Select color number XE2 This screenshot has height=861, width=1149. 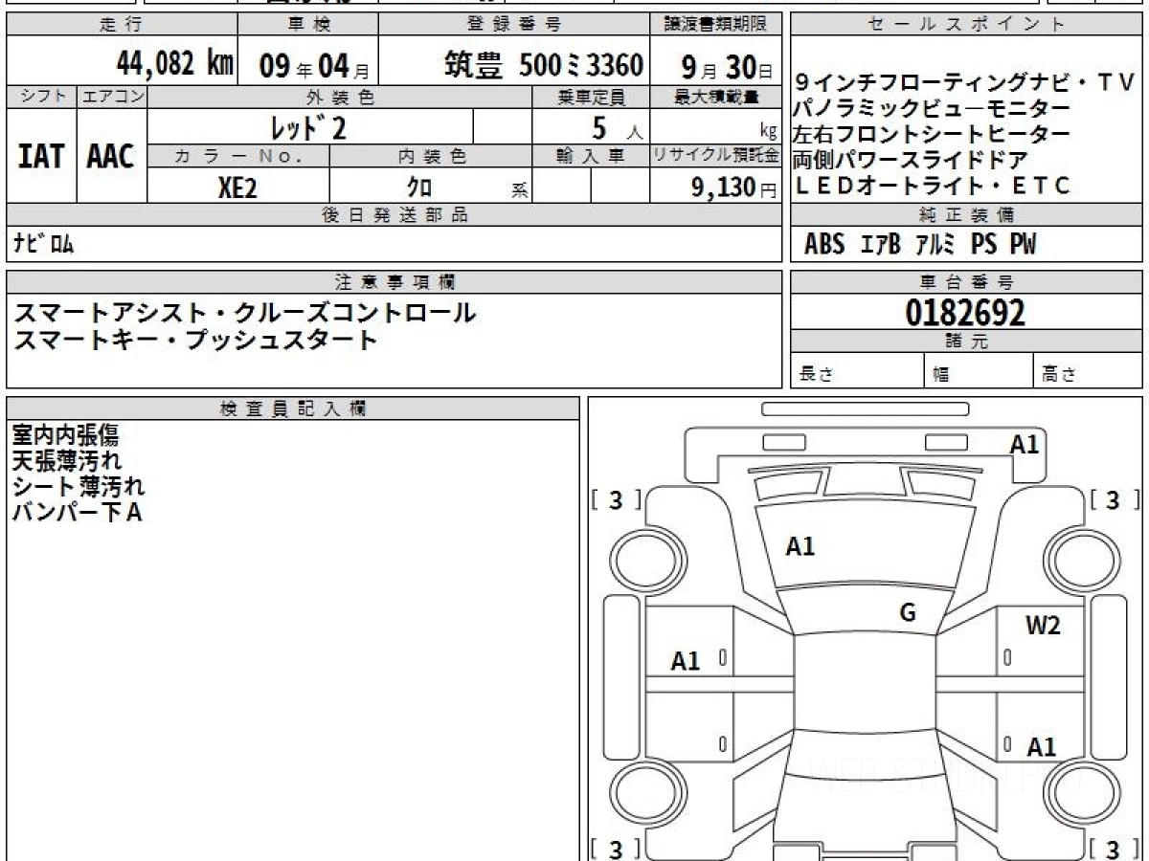[237, 187]
